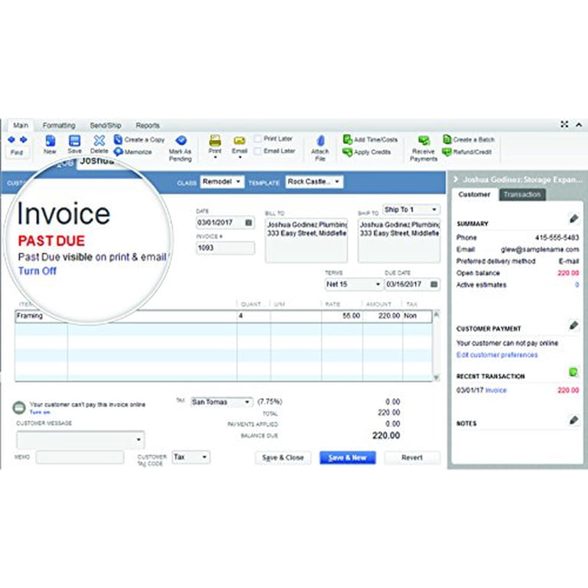Open the Invoice link in Recent Transaction
Image resolution: width=588 pixels, height=588 pixels.
point(496,390)
